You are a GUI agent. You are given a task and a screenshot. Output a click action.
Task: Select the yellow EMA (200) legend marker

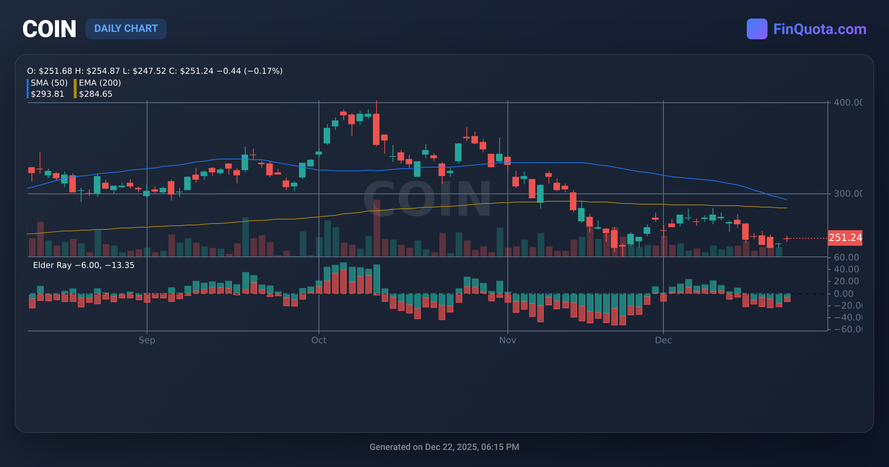[x=75, y=88]
